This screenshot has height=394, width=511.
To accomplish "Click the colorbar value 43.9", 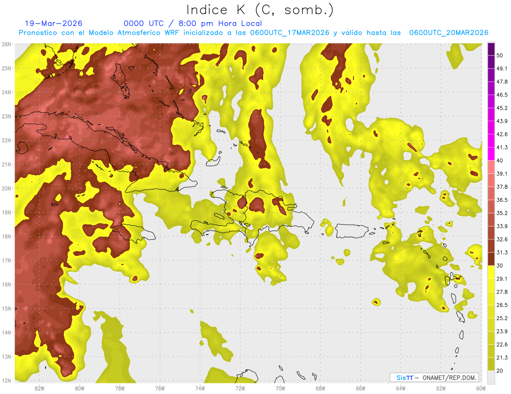I will tap(502, 121).
